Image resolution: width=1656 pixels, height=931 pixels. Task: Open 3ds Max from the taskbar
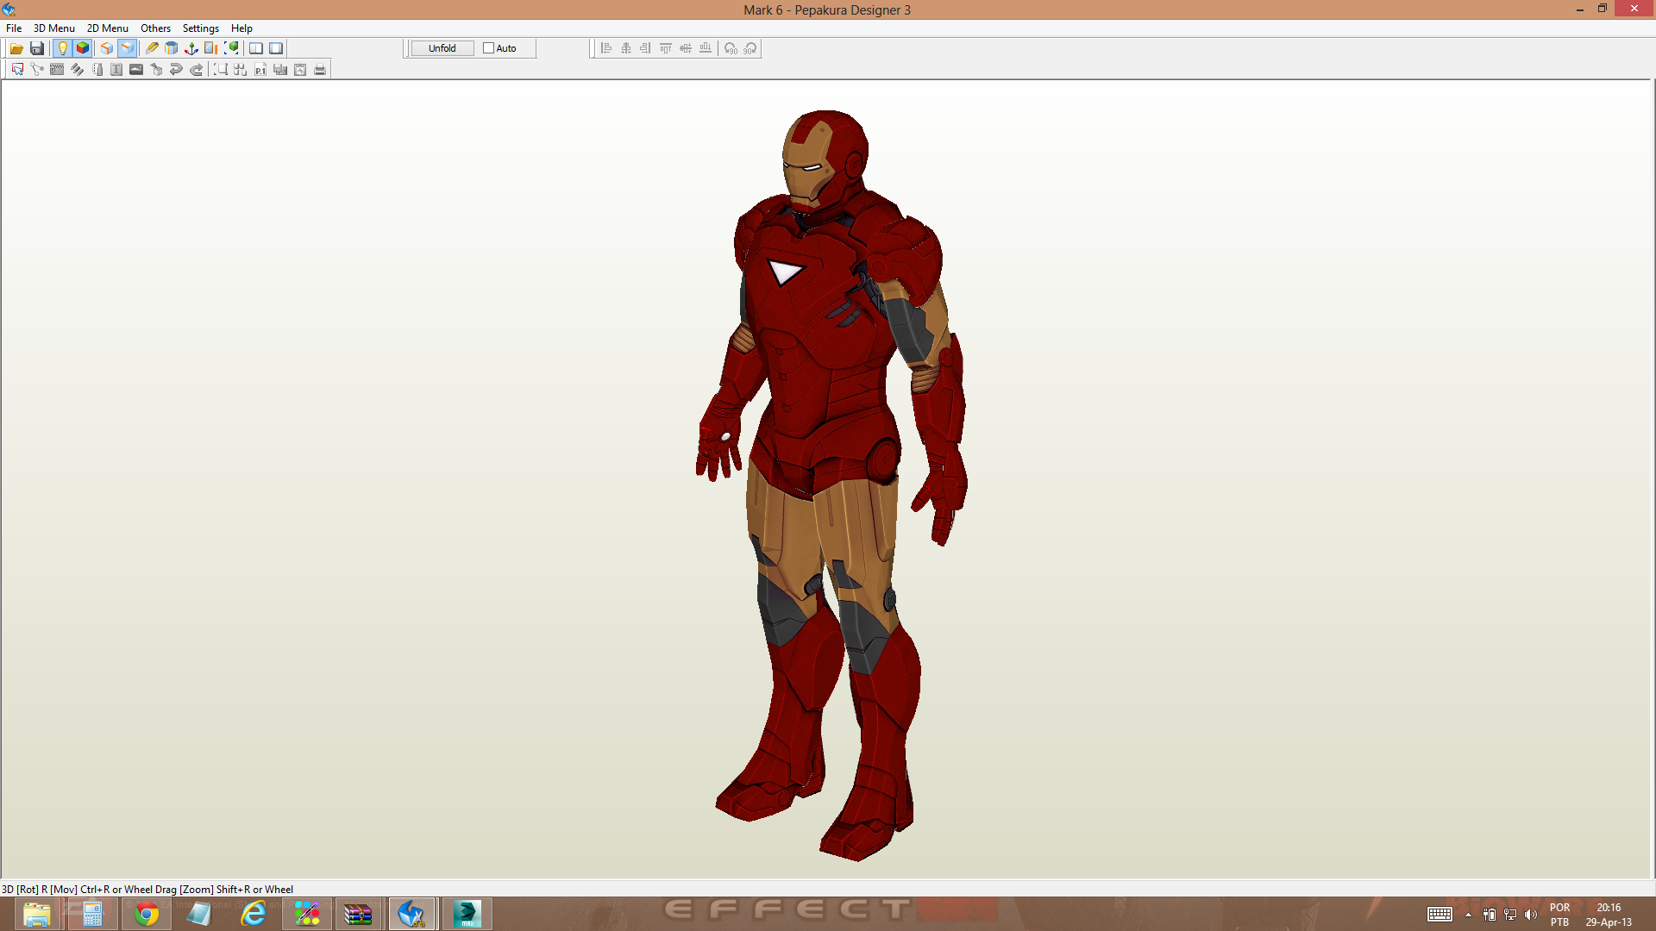click(x=467, y=914)
